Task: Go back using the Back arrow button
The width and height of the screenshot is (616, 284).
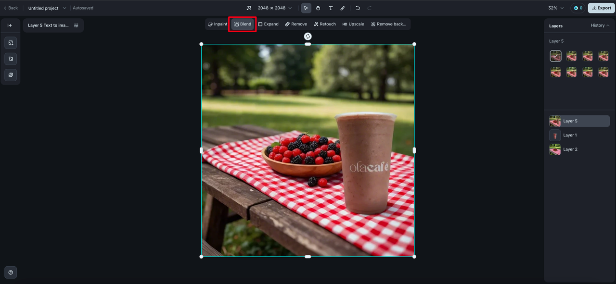Action: coord(11,8)
